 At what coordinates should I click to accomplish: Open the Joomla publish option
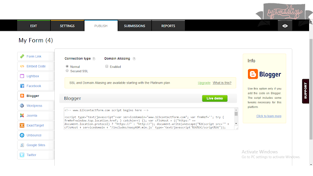[x=36, y=115]
